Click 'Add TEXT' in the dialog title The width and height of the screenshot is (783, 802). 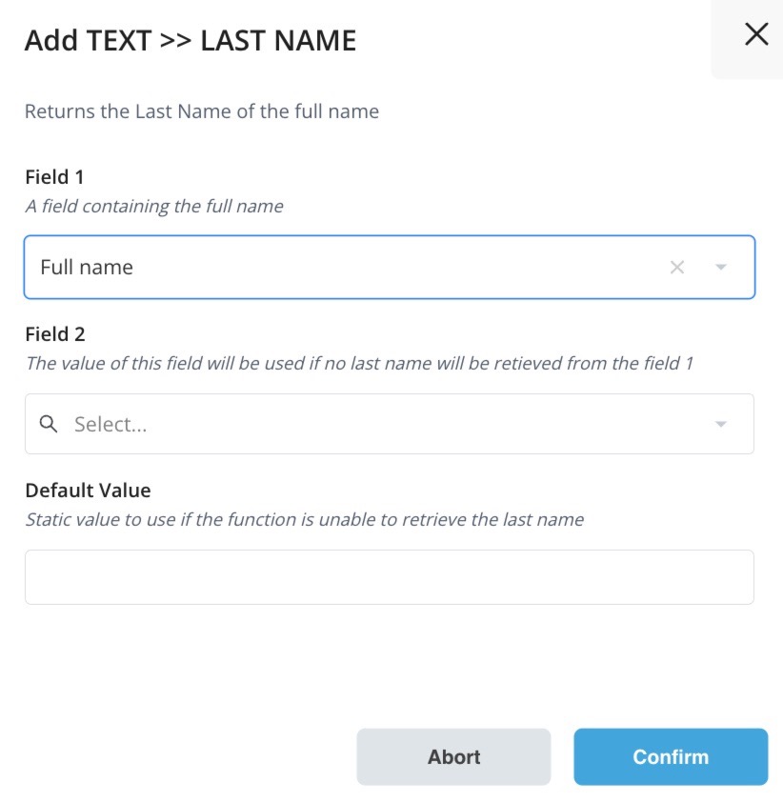click(88, 41)
